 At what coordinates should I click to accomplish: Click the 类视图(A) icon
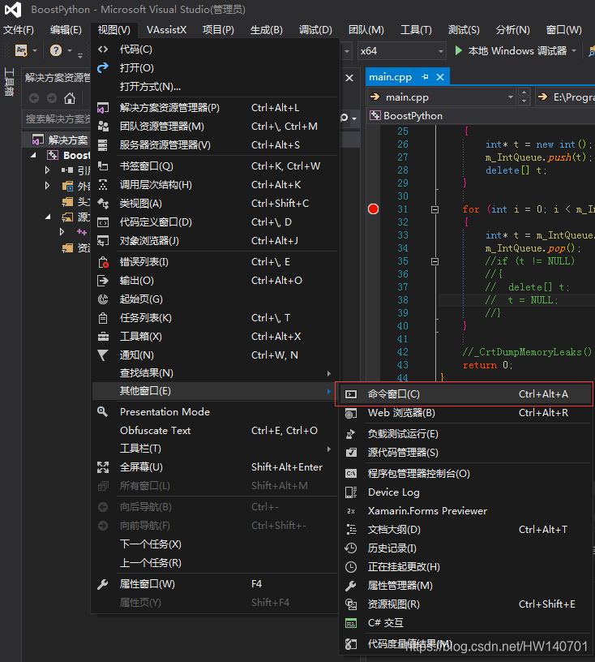pyautogui.click(x=103, y=204)
